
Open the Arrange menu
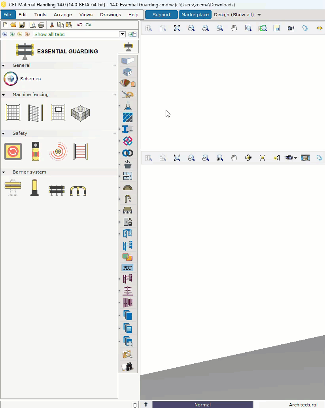pyautogui.click(x=63, y=15)
